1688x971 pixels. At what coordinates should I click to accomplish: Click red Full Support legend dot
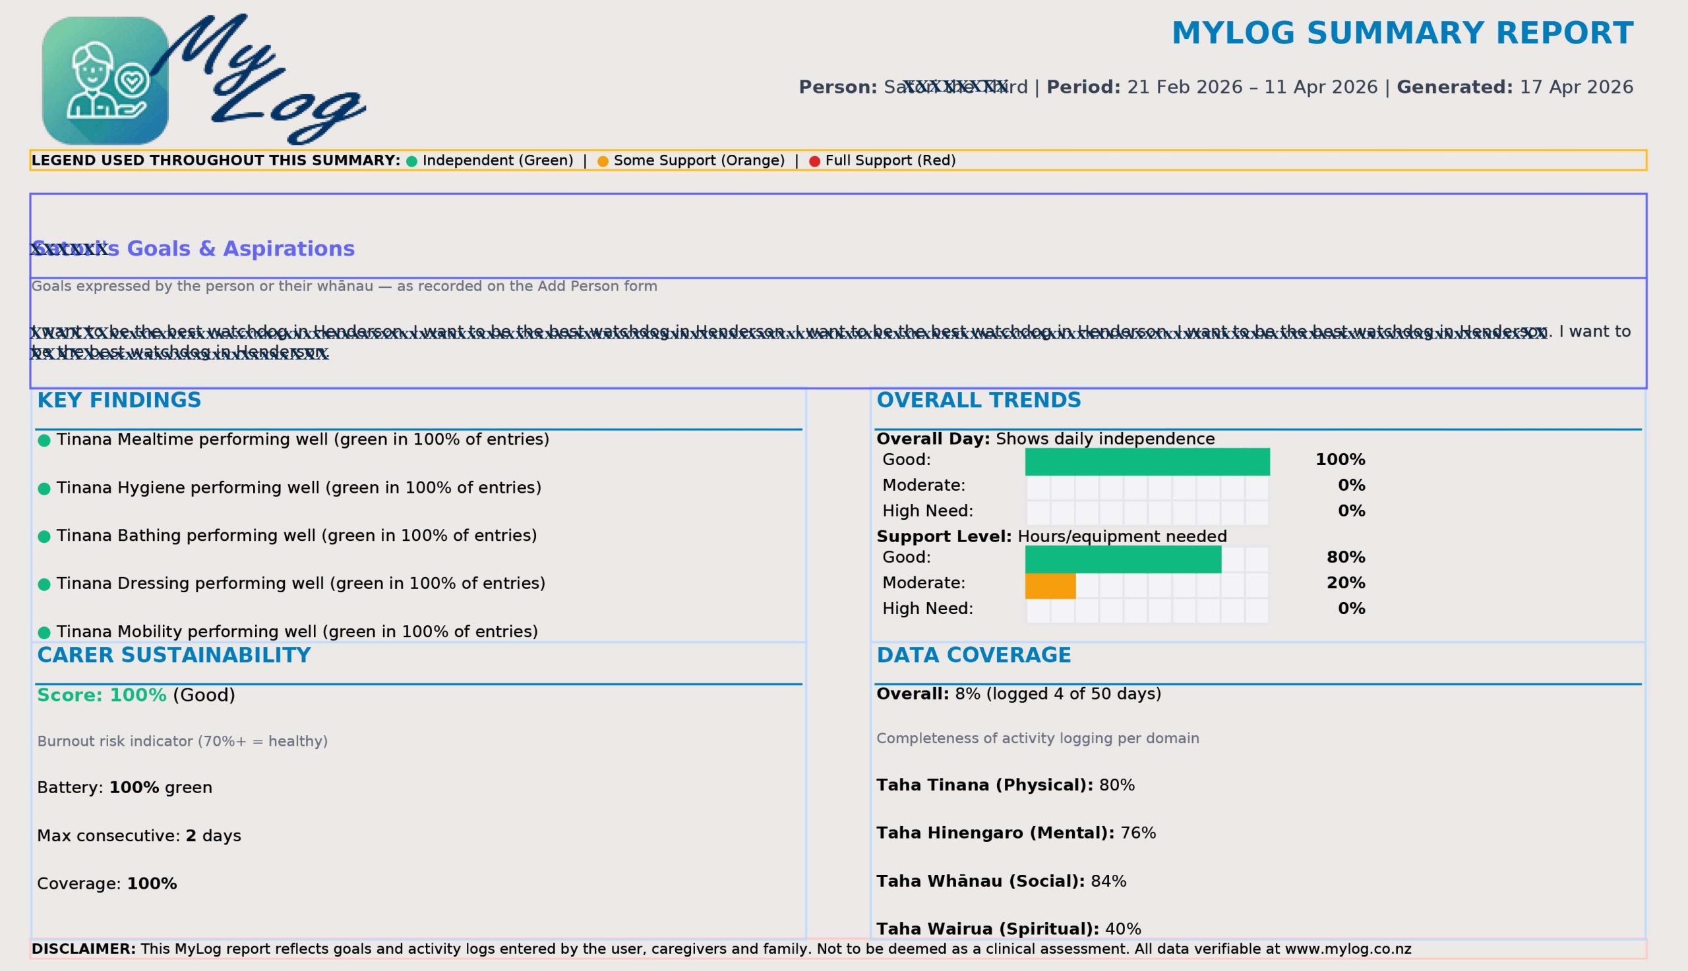(814, 161)
